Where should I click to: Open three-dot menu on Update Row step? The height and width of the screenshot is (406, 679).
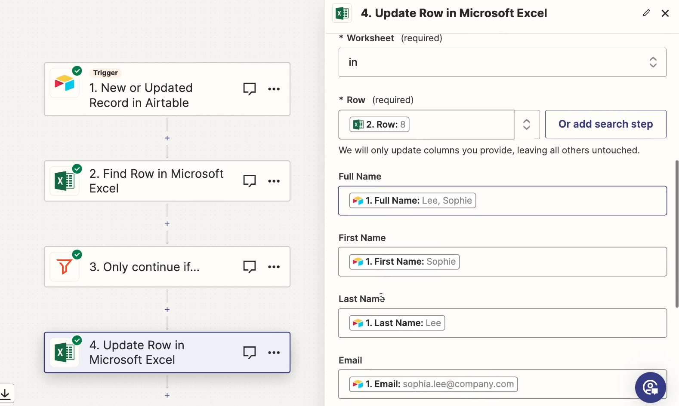pos(274,352)
